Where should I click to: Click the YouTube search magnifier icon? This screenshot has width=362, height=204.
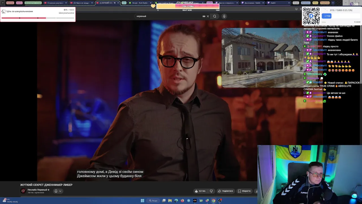(215, 16)
